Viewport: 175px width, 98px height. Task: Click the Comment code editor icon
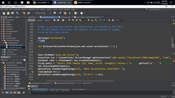[x=117, y=20]
